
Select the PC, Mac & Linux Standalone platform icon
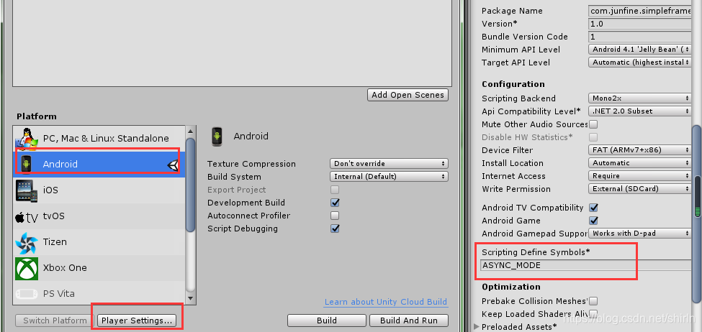coord(27,138)
